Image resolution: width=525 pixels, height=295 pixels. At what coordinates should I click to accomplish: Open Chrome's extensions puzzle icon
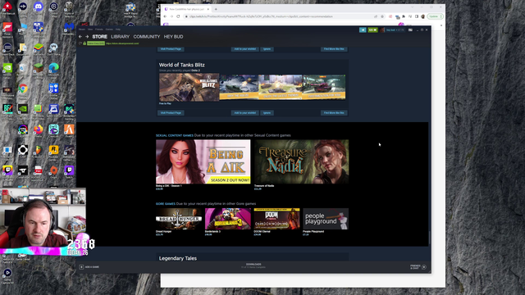pos(404,16)
